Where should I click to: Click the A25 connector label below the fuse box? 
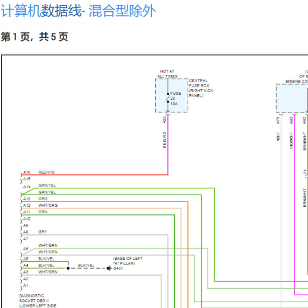pyautogui.click(x=164, y=120)
